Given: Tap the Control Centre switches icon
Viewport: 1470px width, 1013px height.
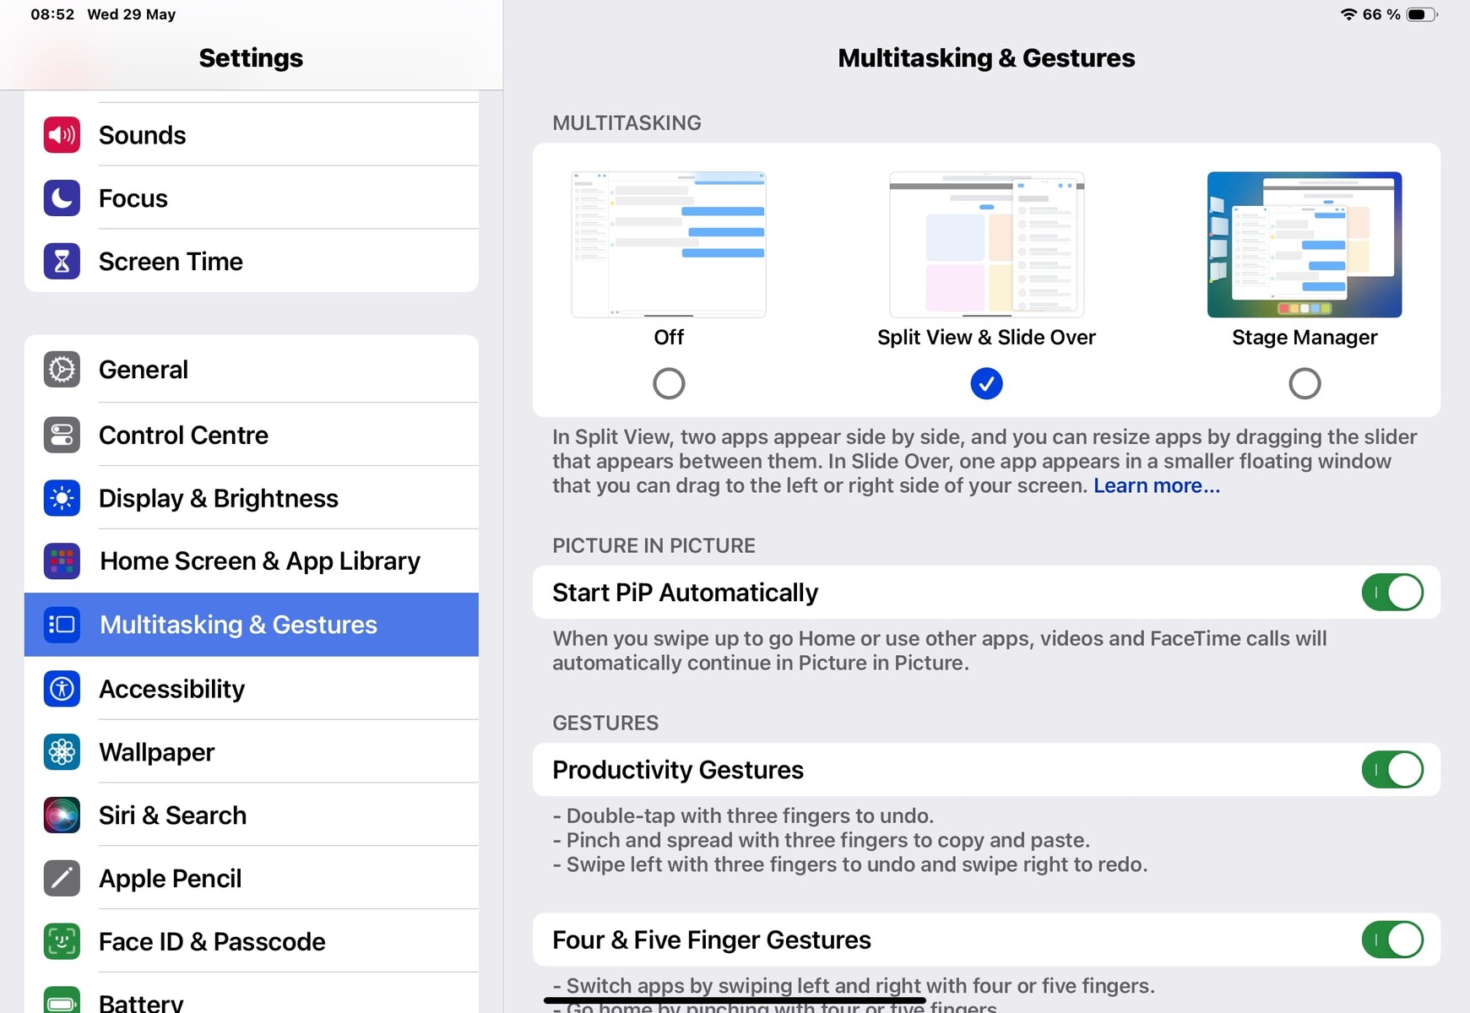Looking at the screenshot, I should pyautogui.click(x=62, y=435).
